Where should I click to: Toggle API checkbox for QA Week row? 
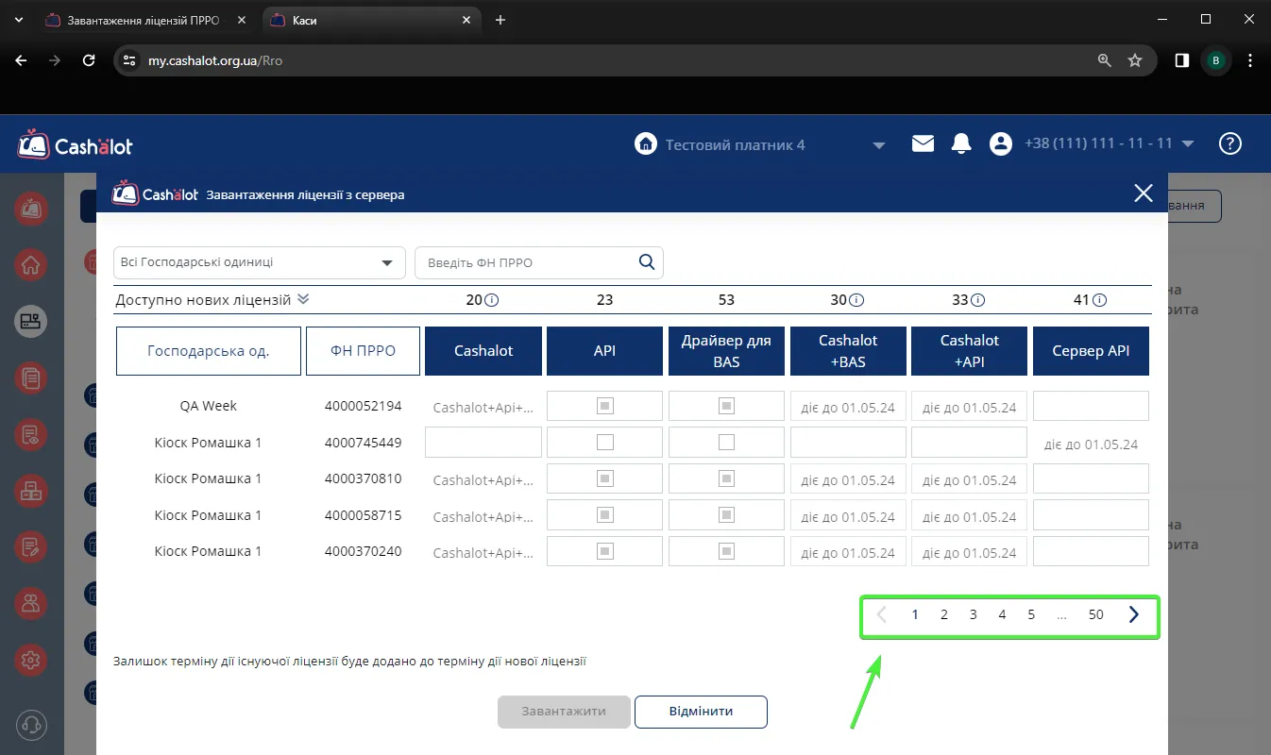click(x=605, y=406)
